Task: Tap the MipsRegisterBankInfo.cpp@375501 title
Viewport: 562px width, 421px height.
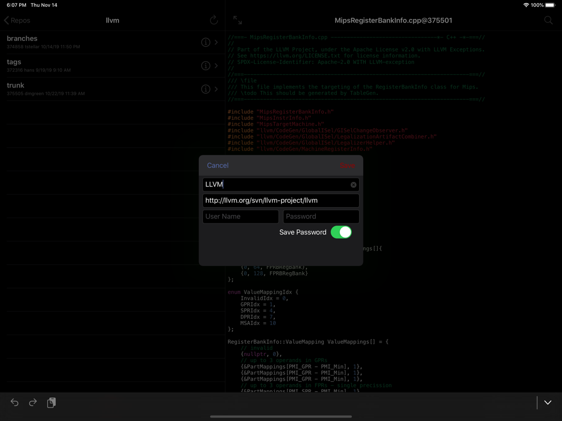Action: [x=393, y=20]
